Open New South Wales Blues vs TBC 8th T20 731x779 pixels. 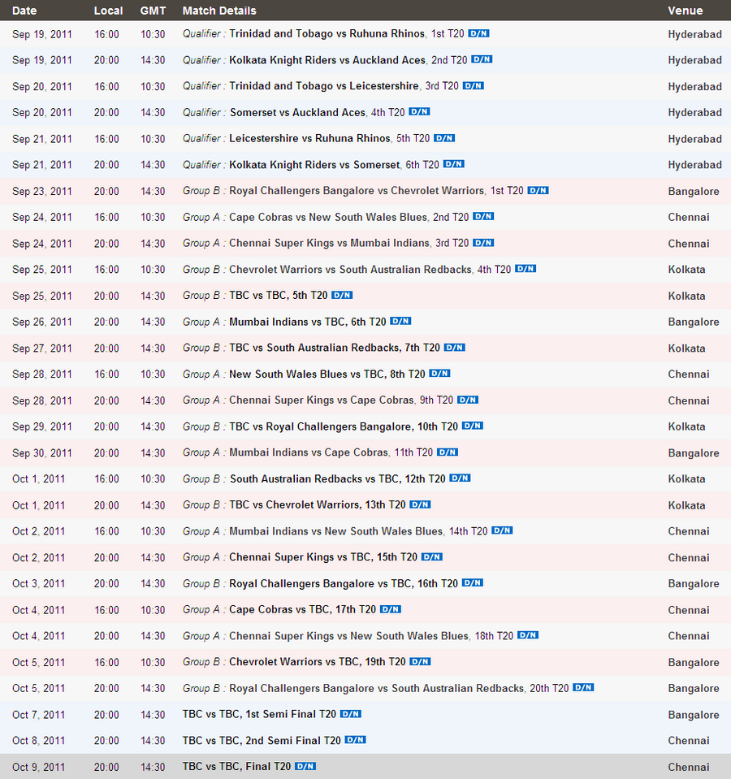pos(327,374)
